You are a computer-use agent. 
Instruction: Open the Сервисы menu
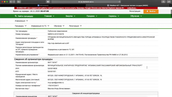[x=114, y=16]
